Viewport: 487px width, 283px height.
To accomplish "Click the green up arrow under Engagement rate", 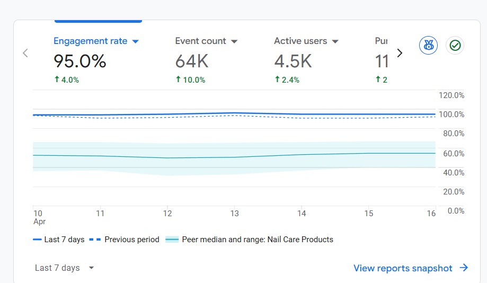I will pyautogui.click(x=57, y=79).
